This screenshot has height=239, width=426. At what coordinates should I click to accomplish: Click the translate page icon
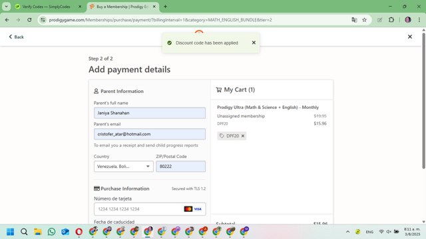pos(354,20)
